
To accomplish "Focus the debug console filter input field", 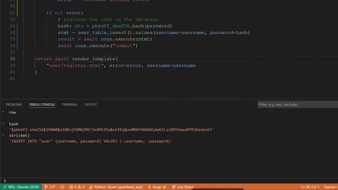I will (298, 104).
